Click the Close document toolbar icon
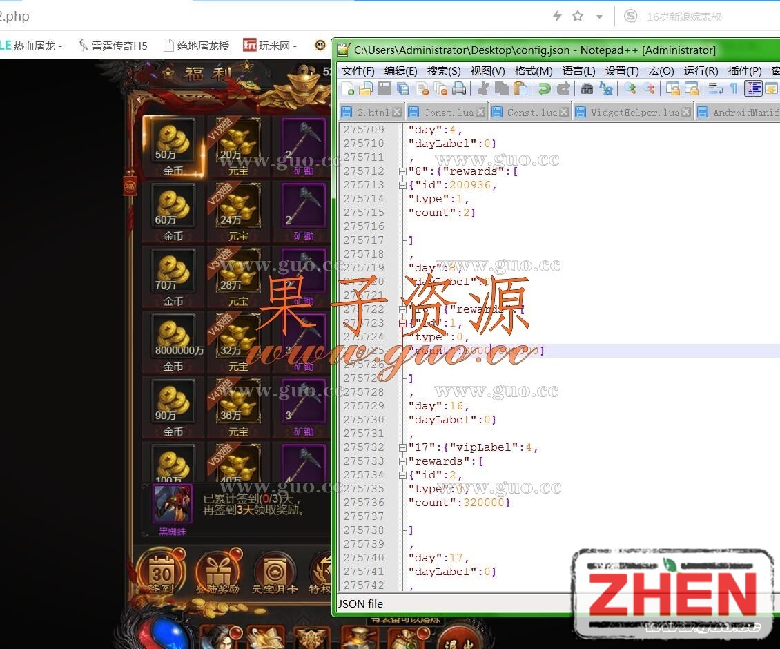Image resolution: width=780 pixels, height=649 pixels. point(422,89)
